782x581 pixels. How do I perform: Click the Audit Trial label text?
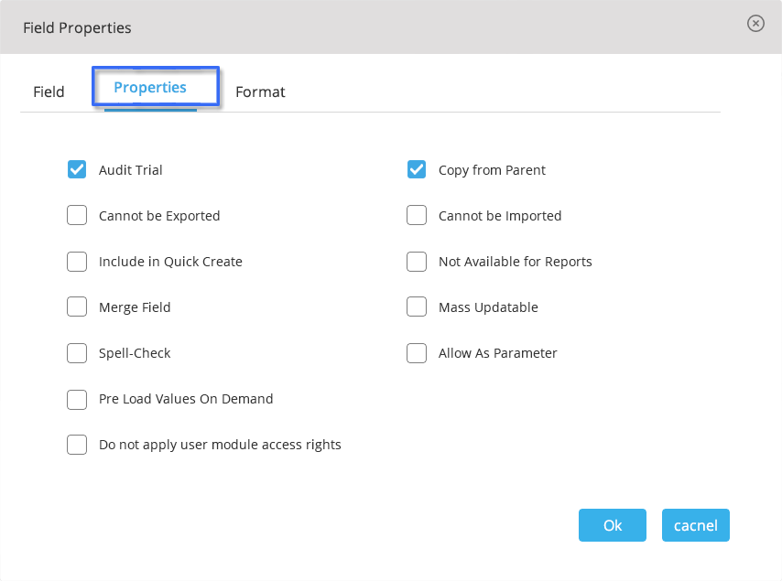point(131,170)
